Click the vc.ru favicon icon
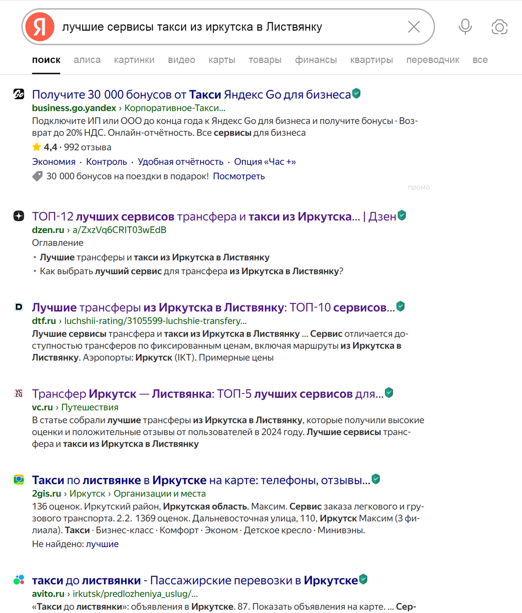This screenshot has height=613, width=522. tap(19, 393)
